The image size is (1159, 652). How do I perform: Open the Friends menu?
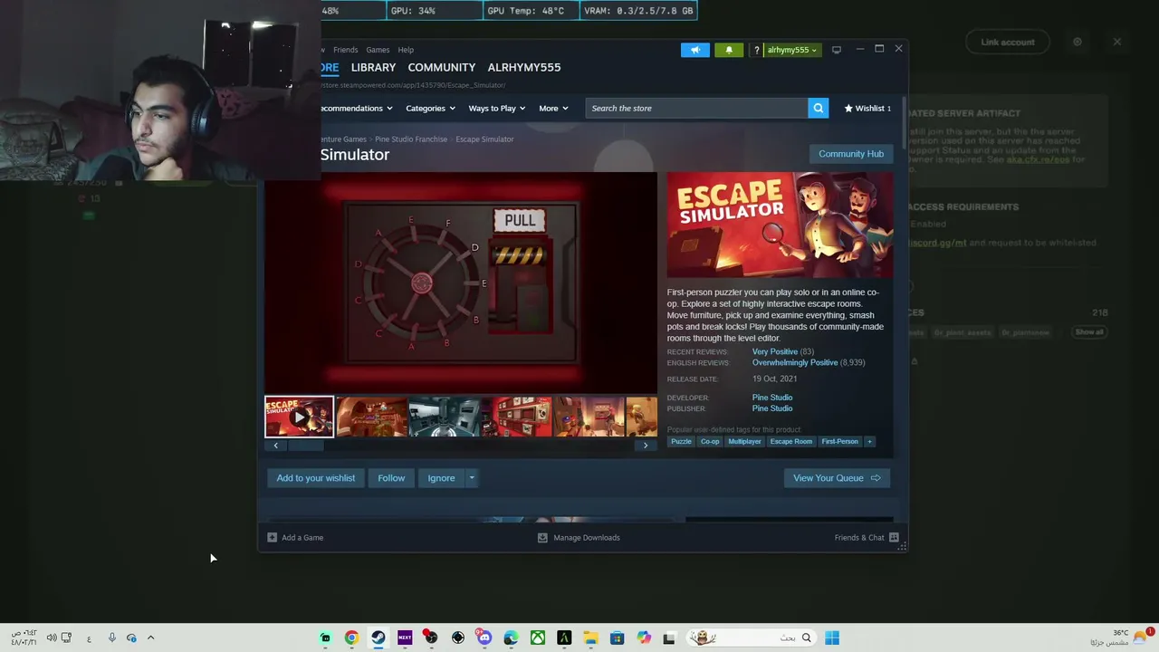(345, 50)
